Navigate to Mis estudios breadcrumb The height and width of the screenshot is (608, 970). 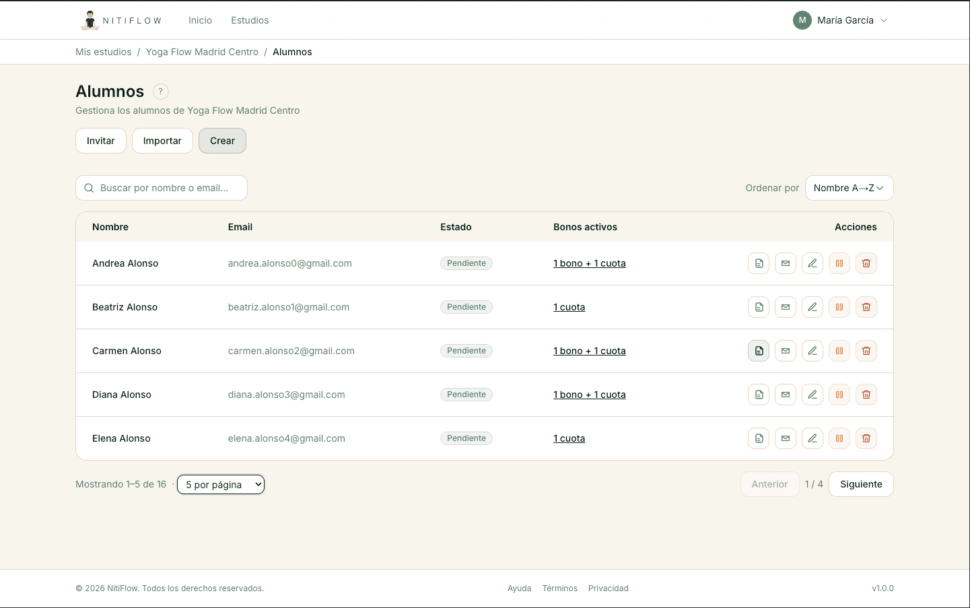point(104,52)
